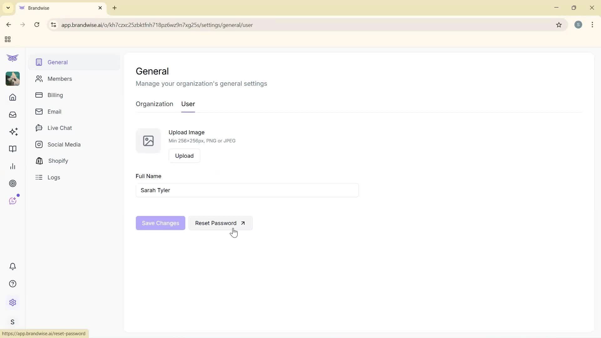The height and width of the screenshot is (338, 601).
Task: Select the User settings tab
Action: (x=188, y=104)
